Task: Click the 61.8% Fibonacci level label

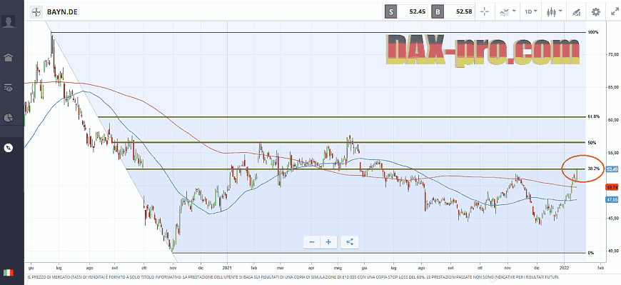Action: pos(594,116)
